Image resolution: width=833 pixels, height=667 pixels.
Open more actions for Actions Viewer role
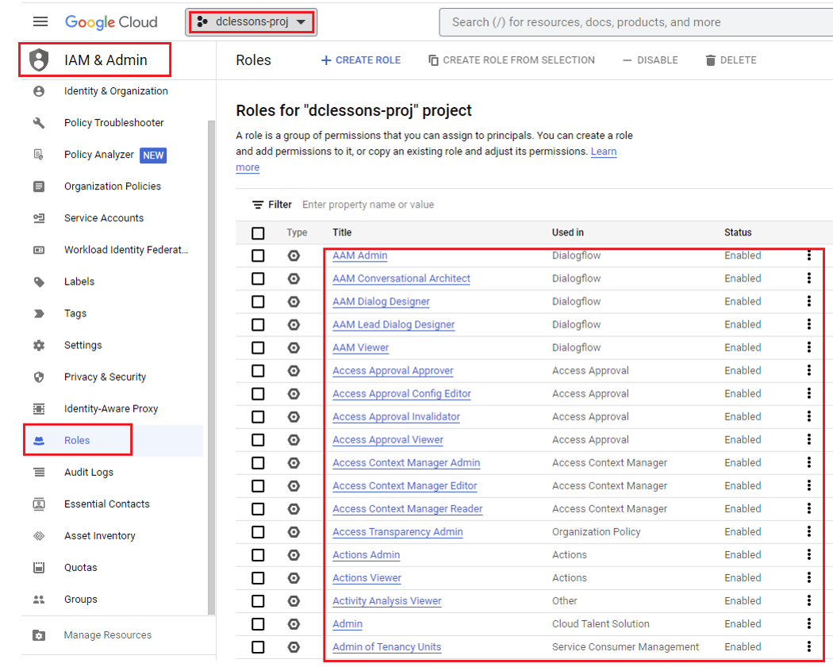point(809,577)
